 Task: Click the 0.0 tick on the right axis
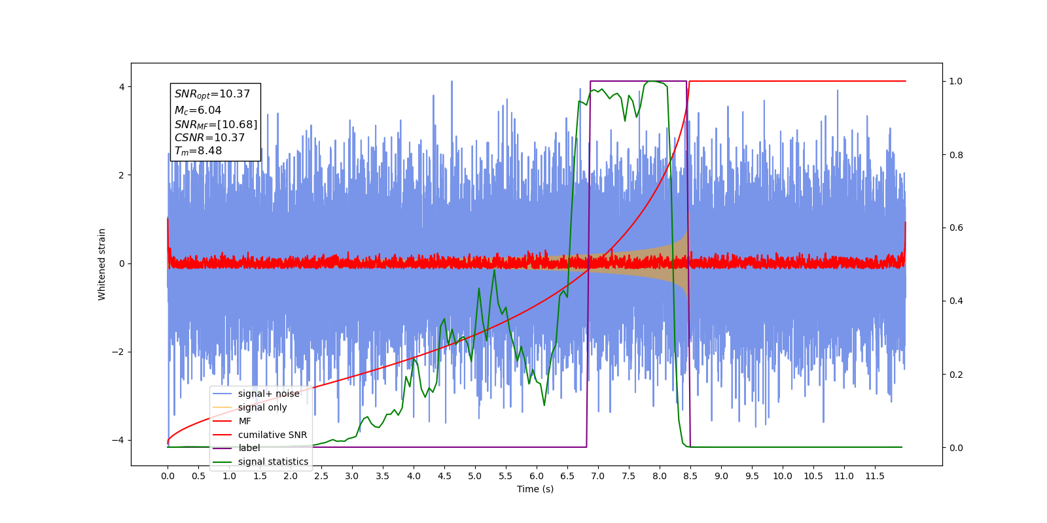click(x=956, y=448)
